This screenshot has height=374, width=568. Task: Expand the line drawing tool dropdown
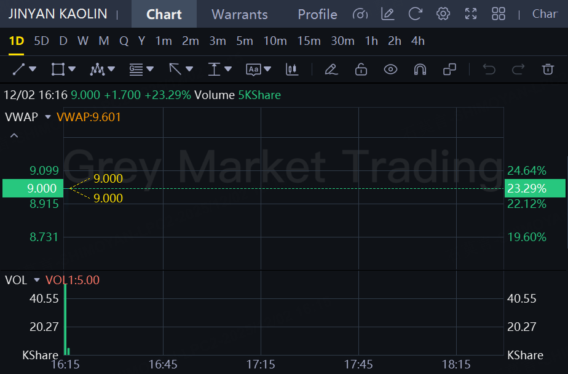tap(33, 70)
